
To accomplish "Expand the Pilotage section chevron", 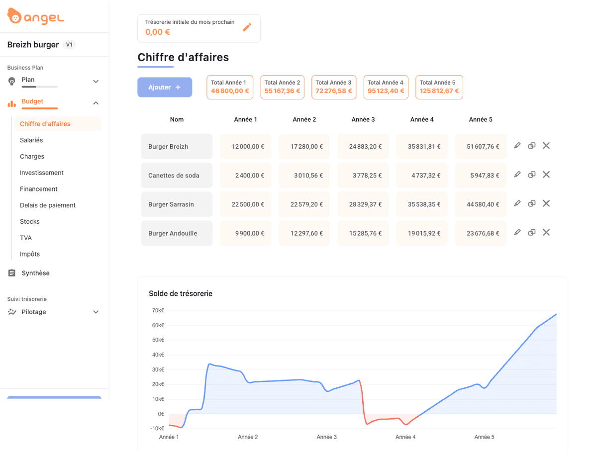I will [x=96, y=312].
